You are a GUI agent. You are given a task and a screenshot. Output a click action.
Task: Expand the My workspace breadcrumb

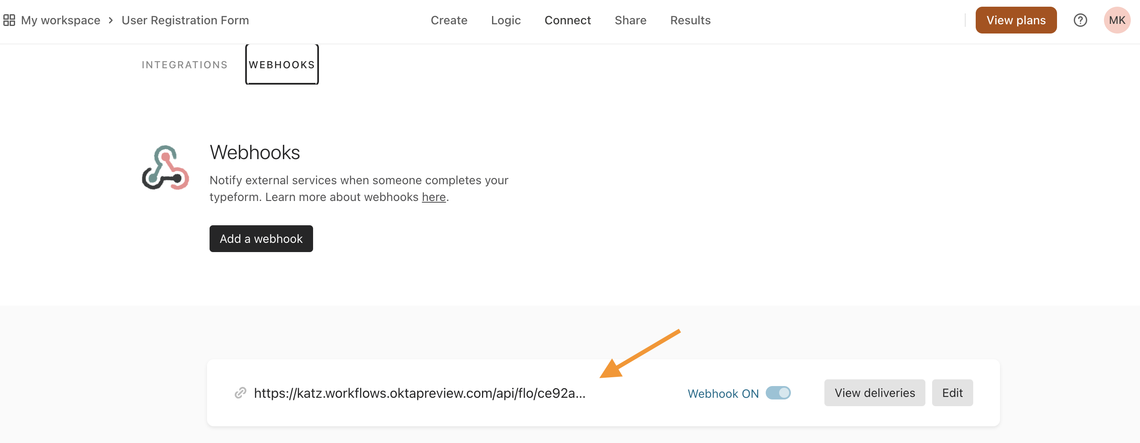[x=61, y=20]
